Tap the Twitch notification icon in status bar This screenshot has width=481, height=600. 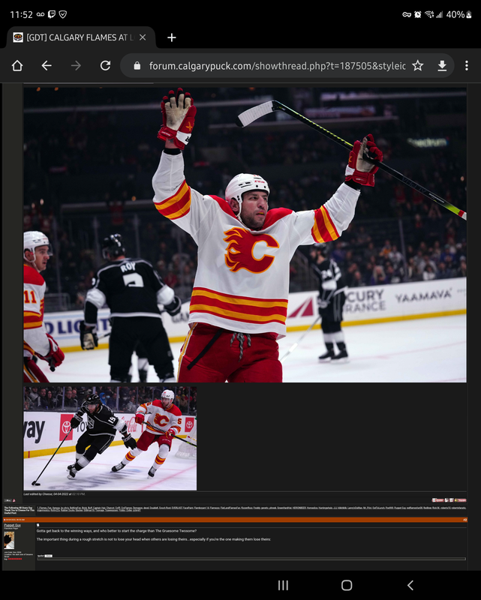coord(52,14)
